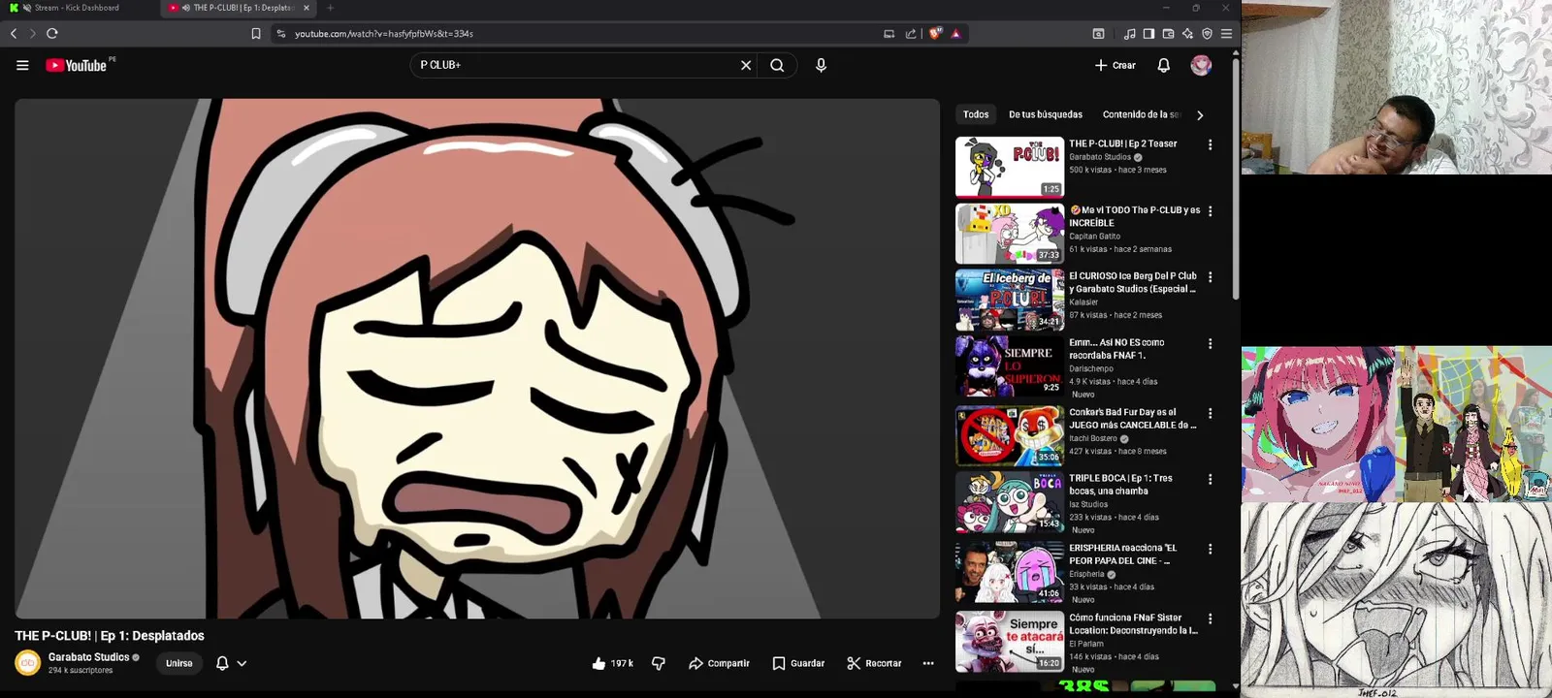
Task: Toggle channel notification bell under video
Action: point(222,663)
